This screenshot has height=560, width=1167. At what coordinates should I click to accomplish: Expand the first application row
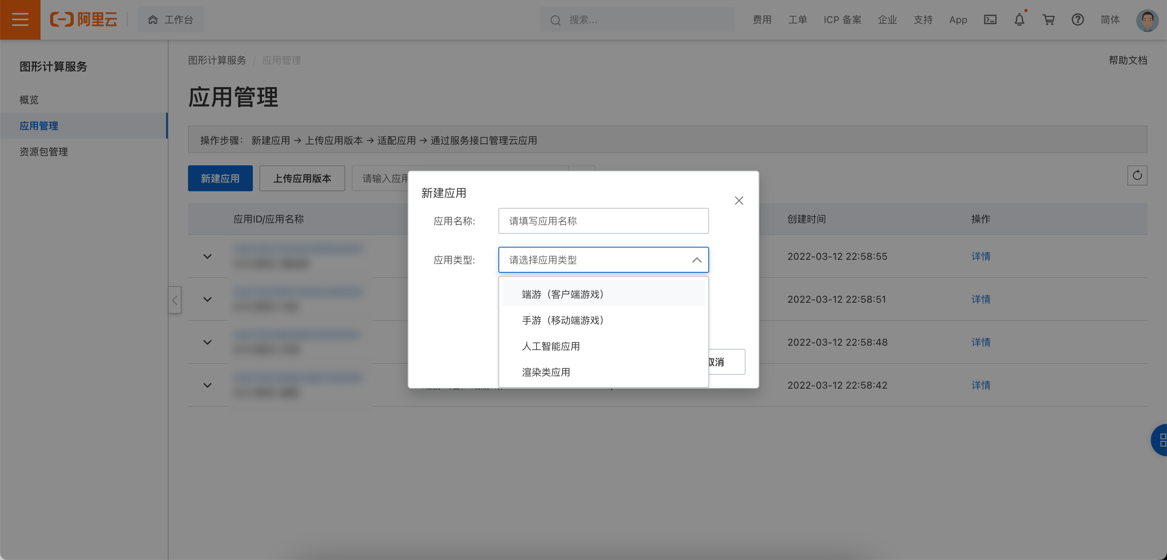pos(207,256)
